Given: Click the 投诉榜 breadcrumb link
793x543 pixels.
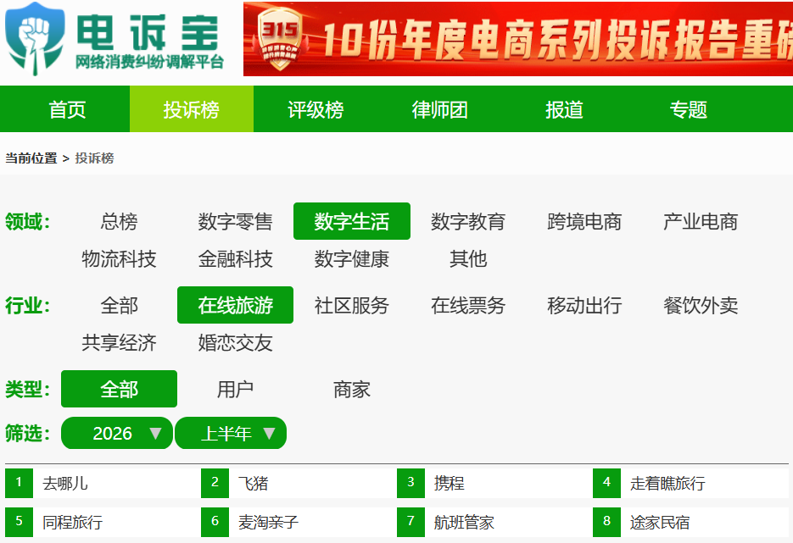Looking at the screenshot, I should (x=95, y=158).
